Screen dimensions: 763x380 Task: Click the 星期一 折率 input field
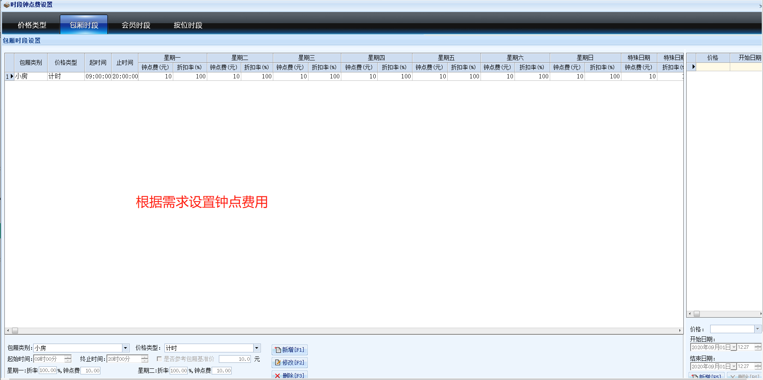(48, 370)
